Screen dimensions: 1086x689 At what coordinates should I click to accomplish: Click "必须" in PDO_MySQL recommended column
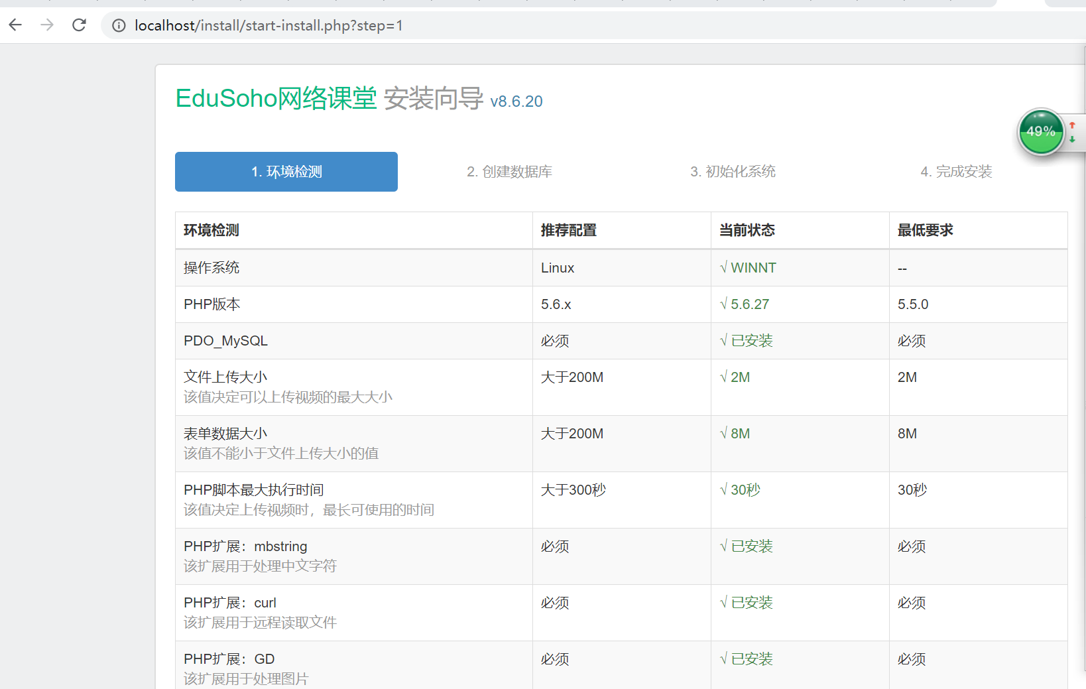coord(555,341)
